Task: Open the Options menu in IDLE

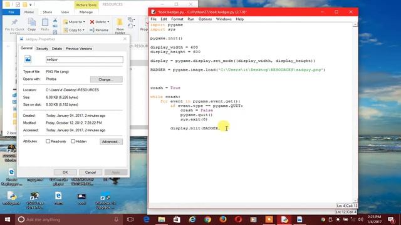Action: tap(205, 19)
